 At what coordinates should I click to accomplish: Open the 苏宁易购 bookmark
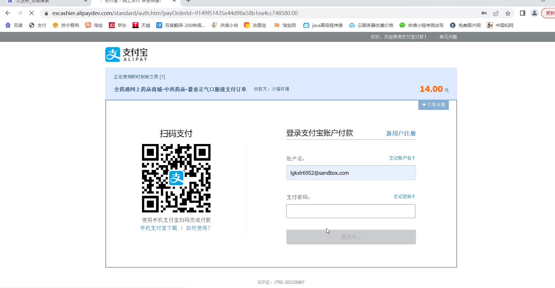coord(66,25)
